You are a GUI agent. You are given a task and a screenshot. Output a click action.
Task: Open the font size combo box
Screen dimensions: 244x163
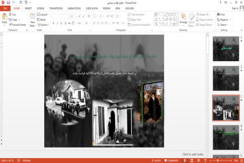point(74,16)
